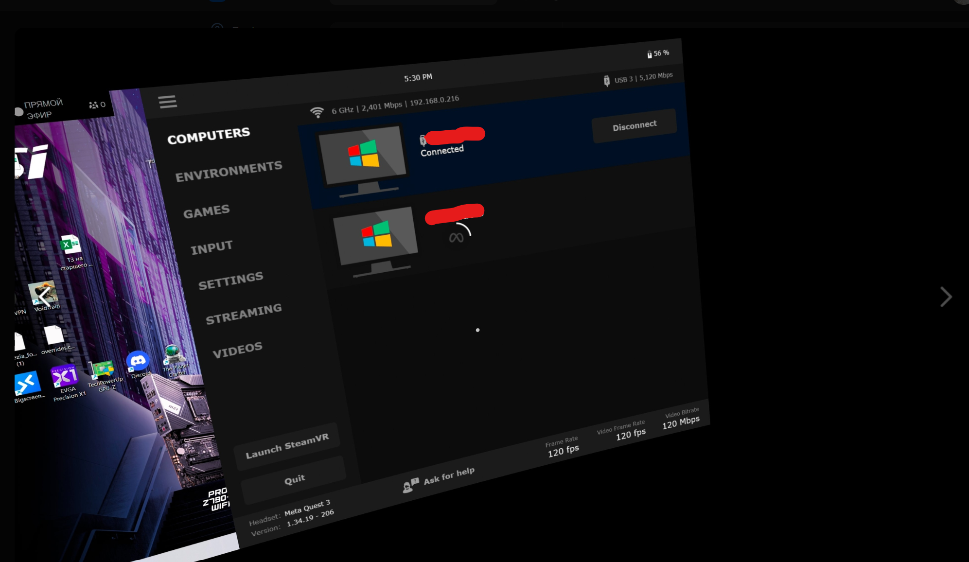Screen dimensions: 969x562
Task: Click the USB connection icon
Action: coord(606,81)
